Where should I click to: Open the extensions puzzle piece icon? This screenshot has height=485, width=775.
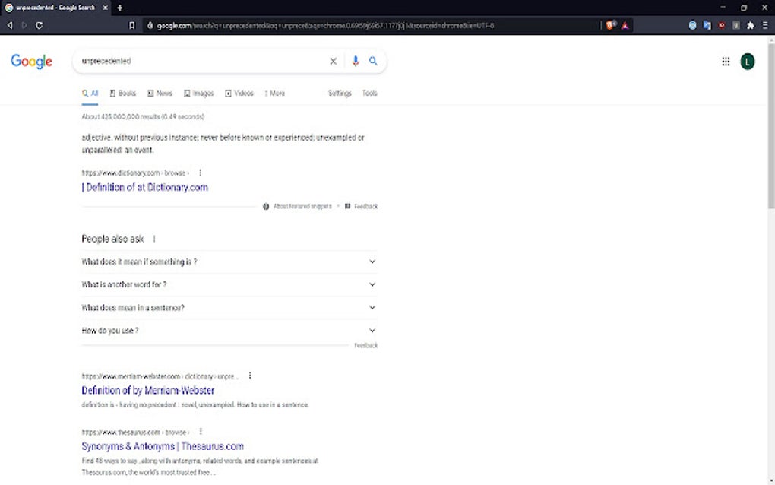tap(751, 25)
